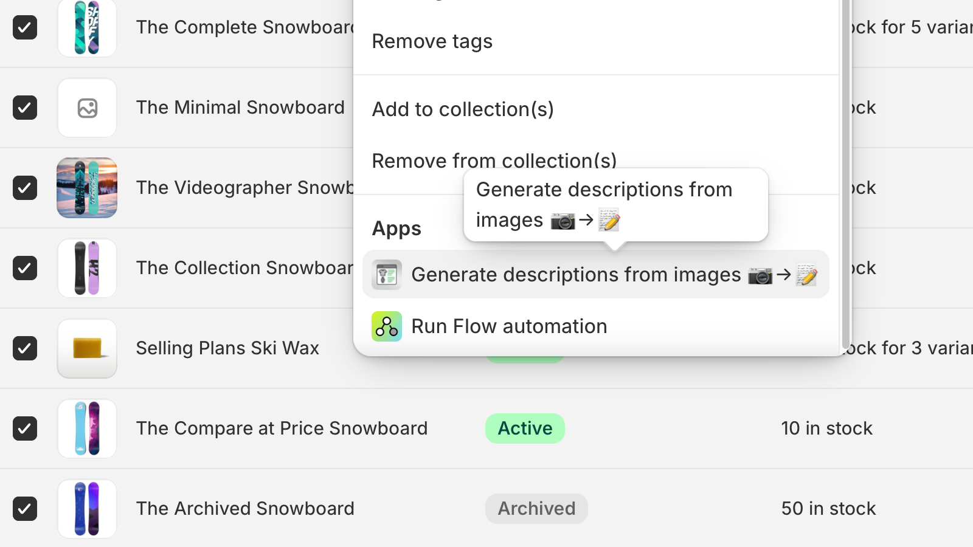973x547 pixels.
Task: Click the Archived status badge
Action: click(536, 509)
